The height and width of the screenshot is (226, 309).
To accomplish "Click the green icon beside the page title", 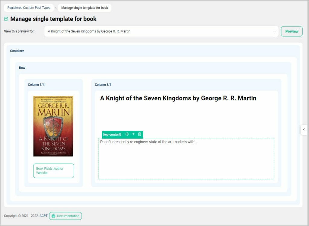I will [6, 19].
